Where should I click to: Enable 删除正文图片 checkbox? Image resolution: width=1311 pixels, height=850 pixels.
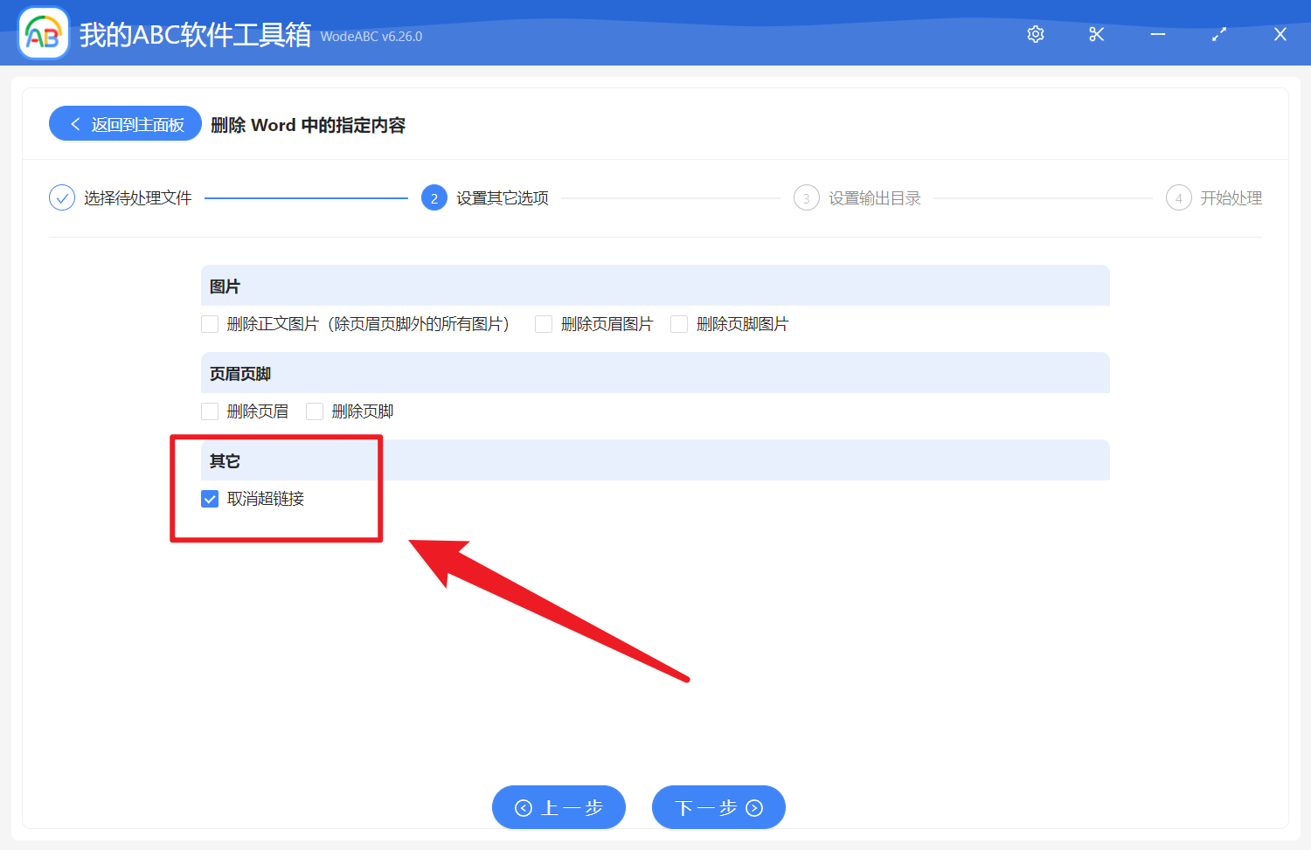click(210, 323)
